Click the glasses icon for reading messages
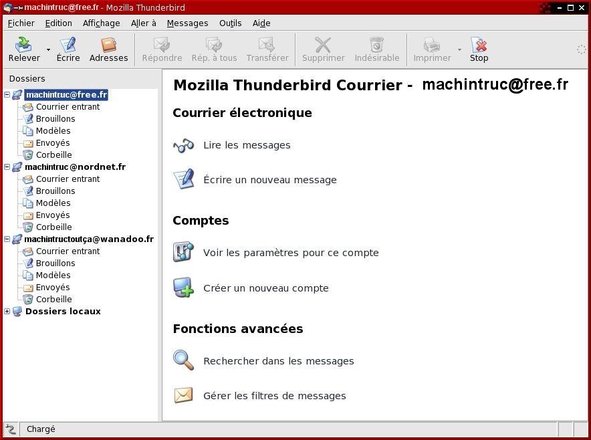591x440 pixels. point(184,145)
